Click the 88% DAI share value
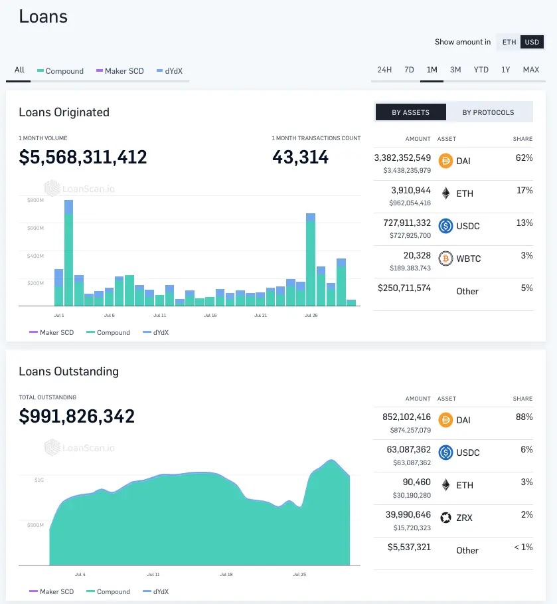 click(524, 417)
